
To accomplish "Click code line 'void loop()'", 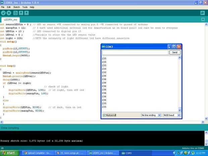I will pyautogui.click(x=8, y=66).
